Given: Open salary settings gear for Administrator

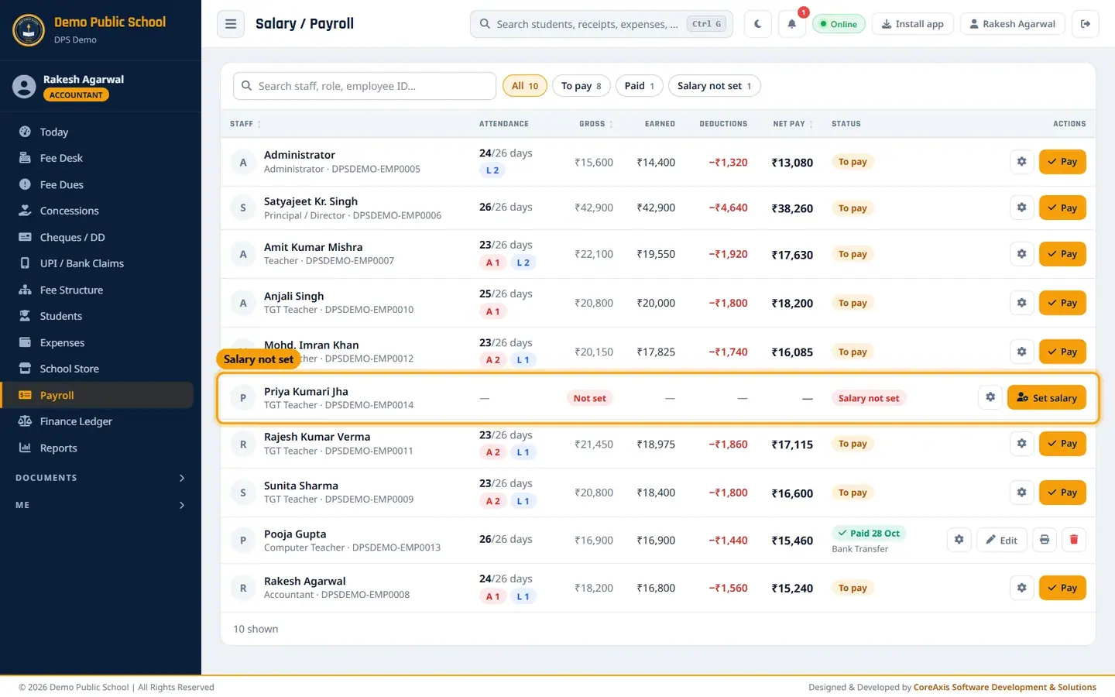Looking at the screenshot, I should 1022,162.
